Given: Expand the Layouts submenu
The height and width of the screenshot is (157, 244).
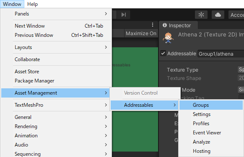Looking at the screenshot, I should coord(57,47).
